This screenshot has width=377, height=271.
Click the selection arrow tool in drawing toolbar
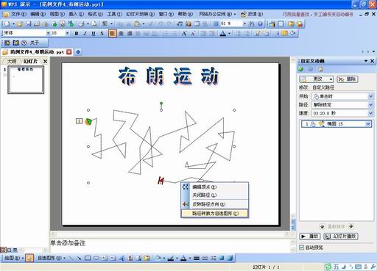(x=29, y=258)
